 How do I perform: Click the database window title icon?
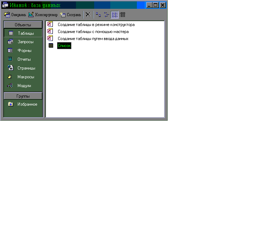point(5,5)
